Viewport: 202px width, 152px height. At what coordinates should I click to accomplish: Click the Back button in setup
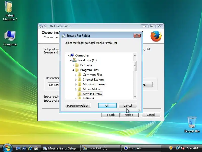110,115
